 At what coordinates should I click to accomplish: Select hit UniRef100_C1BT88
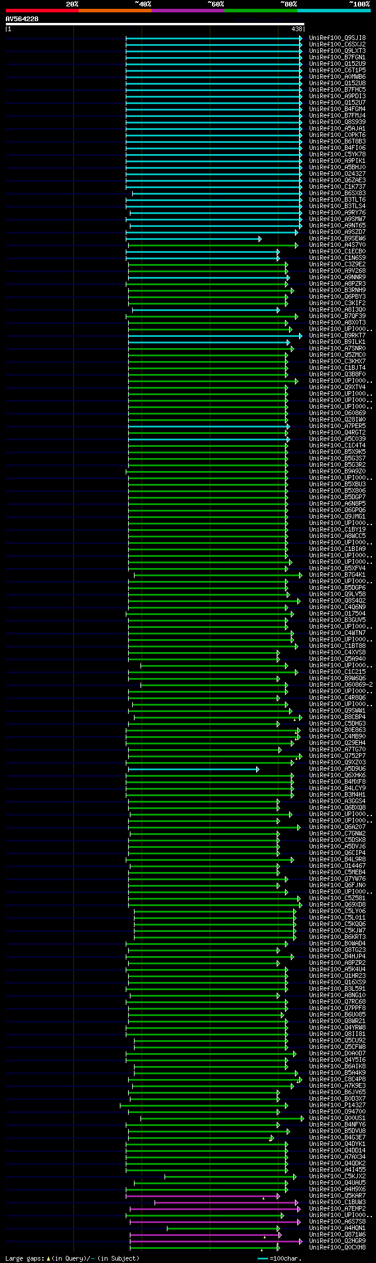pyautogui.click(x=337, y=646)
